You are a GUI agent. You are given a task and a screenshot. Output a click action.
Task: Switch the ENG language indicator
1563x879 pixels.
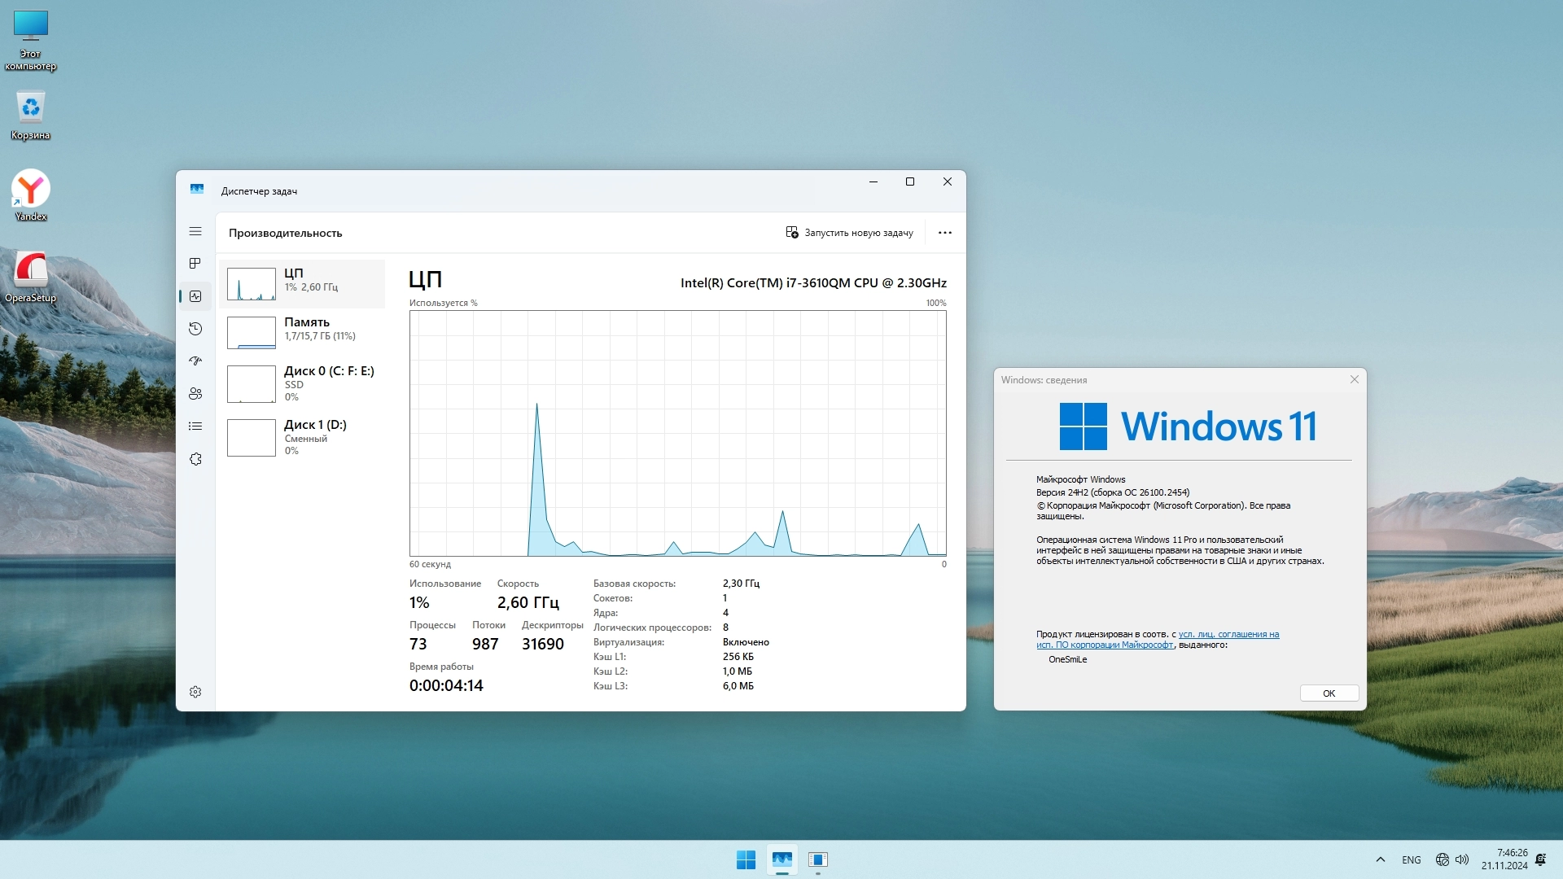(x=1411, y=860)
